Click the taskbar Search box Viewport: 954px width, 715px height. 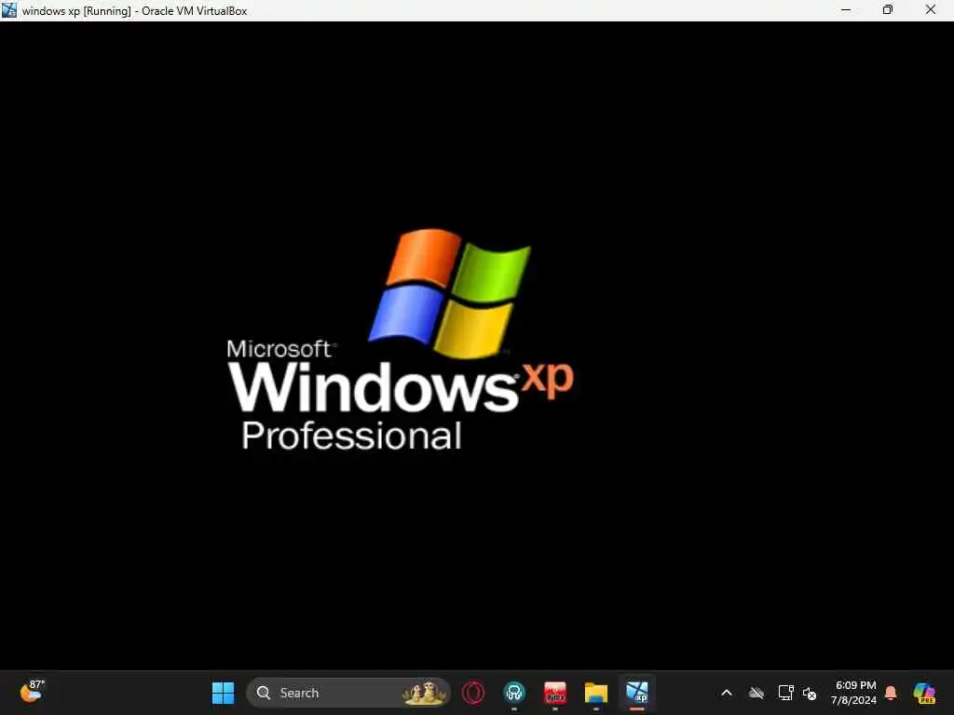(348, 693)
